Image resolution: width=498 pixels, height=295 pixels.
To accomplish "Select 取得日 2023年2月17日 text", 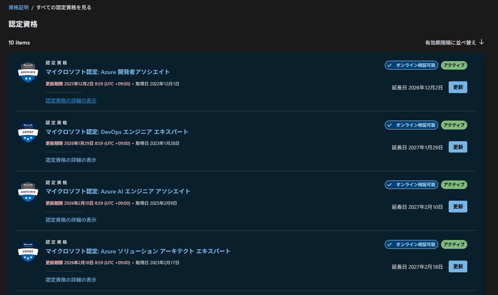I will pos(157,263).
